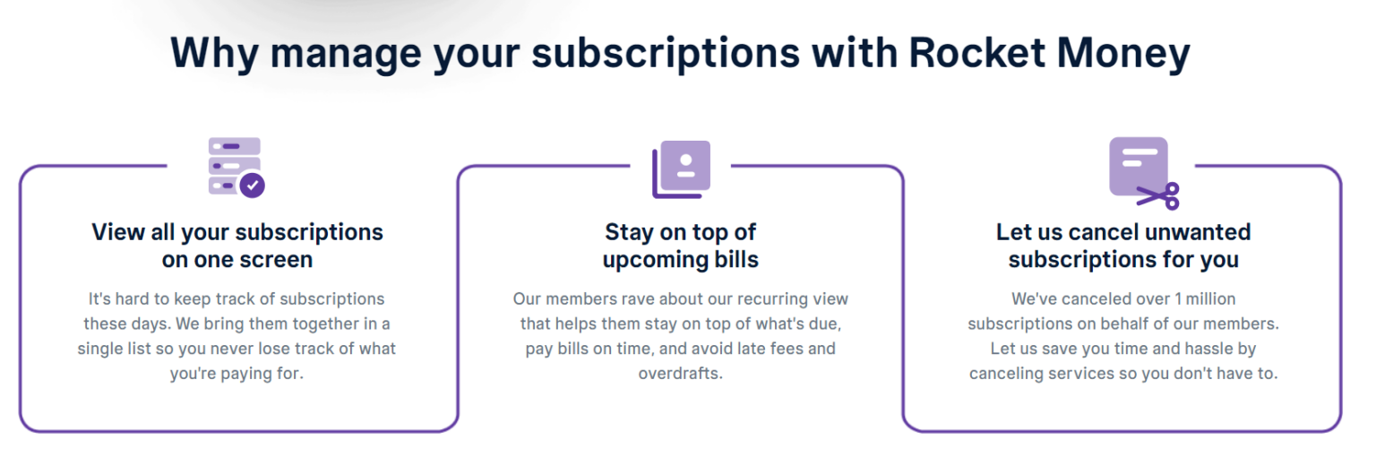Click the subscriptions list icon with checkmark
This screenshot has height=475, width=1376.
235,167
